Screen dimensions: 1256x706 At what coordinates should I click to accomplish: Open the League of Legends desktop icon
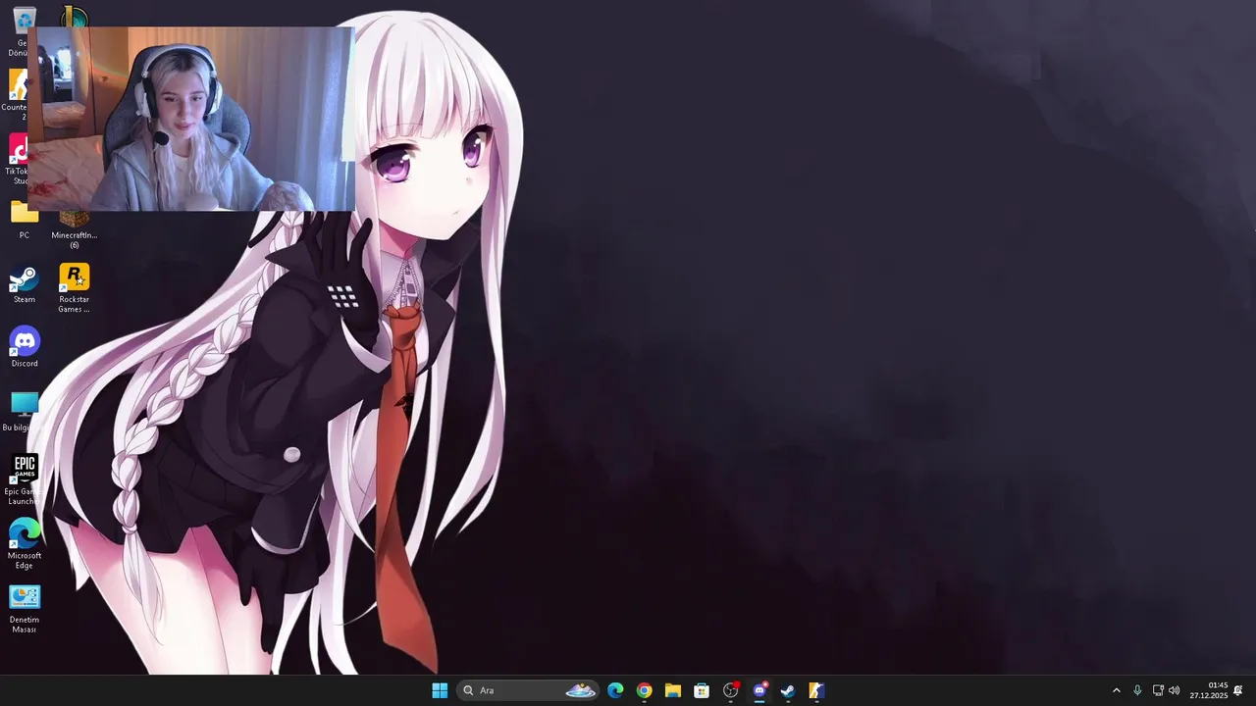tap(74, 16)
